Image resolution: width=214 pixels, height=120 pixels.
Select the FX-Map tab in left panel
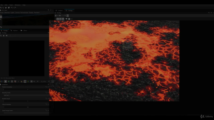pos(4,31)
